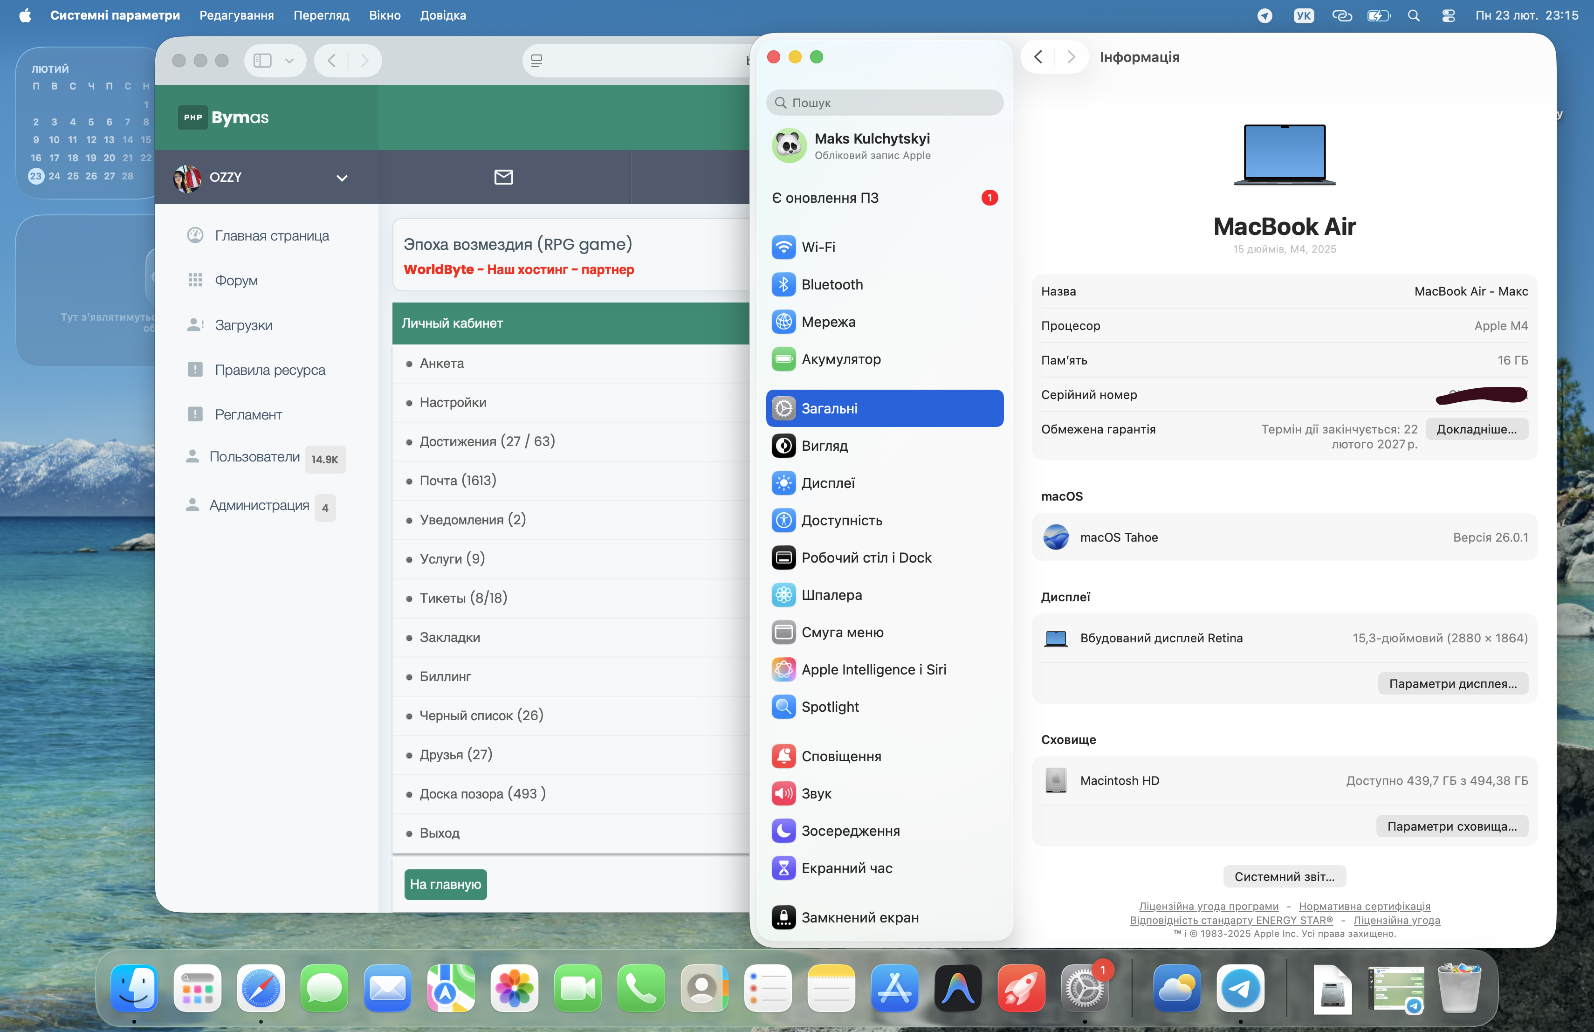Viewport: 1594px width, 1032px height.
Task: Open Telegram from the Dock
Action: coord(1240,989)
